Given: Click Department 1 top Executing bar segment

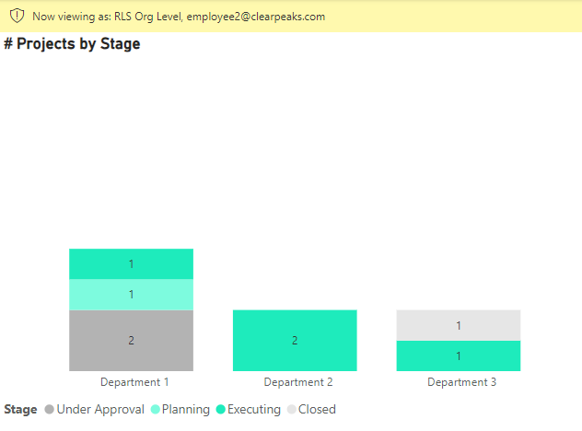Looking at the screenshot, I should (x=131, y=263).
